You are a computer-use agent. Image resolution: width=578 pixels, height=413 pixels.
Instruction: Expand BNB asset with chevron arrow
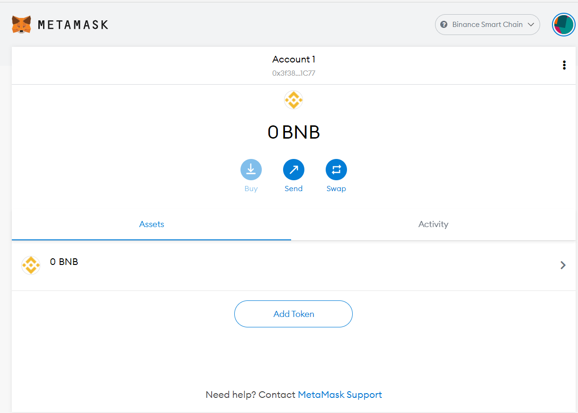tap(563, 265)
